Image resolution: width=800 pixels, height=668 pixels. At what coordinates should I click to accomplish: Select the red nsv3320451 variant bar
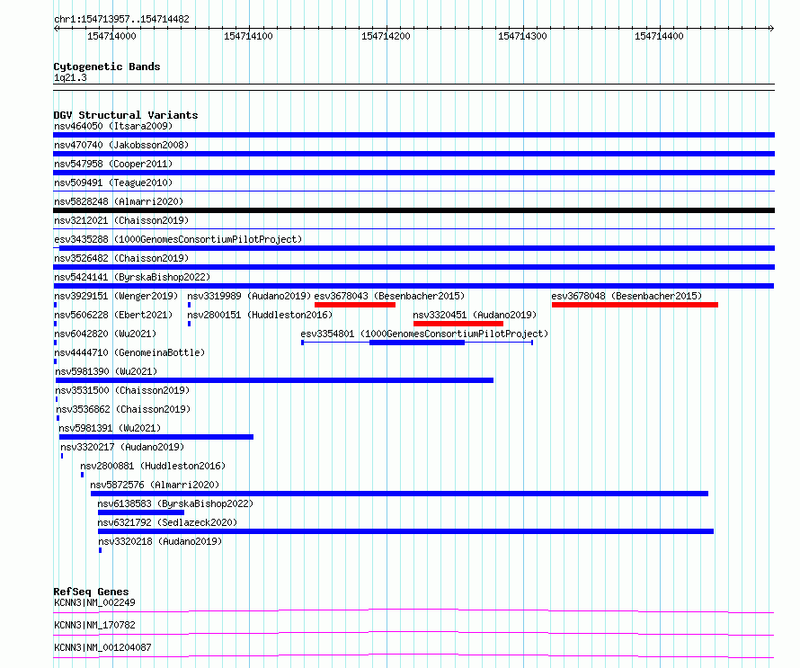point(458,324)
